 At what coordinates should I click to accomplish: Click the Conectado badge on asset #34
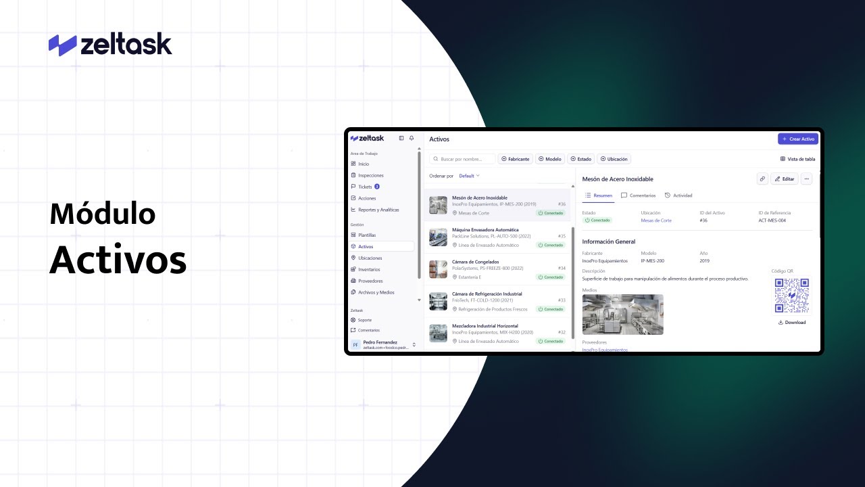click(551, 277)
